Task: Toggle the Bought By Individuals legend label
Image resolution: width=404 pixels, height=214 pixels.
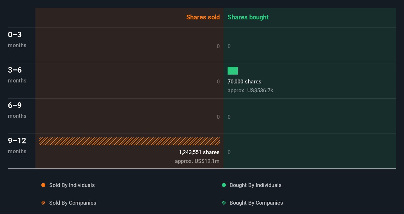Action: (x=255, y=185)
